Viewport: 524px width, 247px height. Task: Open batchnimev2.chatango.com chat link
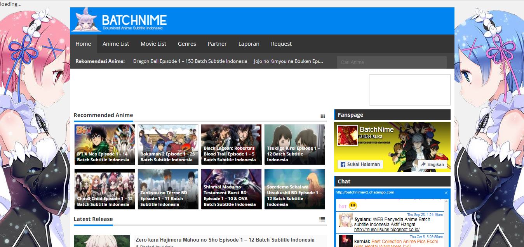(x=365, y=192)
